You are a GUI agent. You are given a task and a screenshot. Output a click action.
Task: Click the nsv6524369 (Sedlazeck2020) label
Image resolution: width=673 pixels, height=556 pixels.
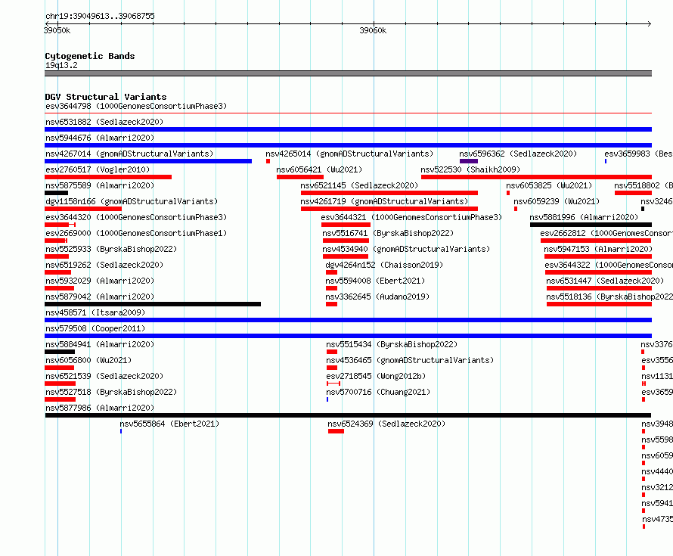tap(386, 424)
